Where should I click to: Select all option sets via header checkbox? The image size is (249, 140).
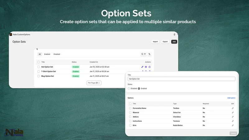pyautogui.click(x=38, y=62)
